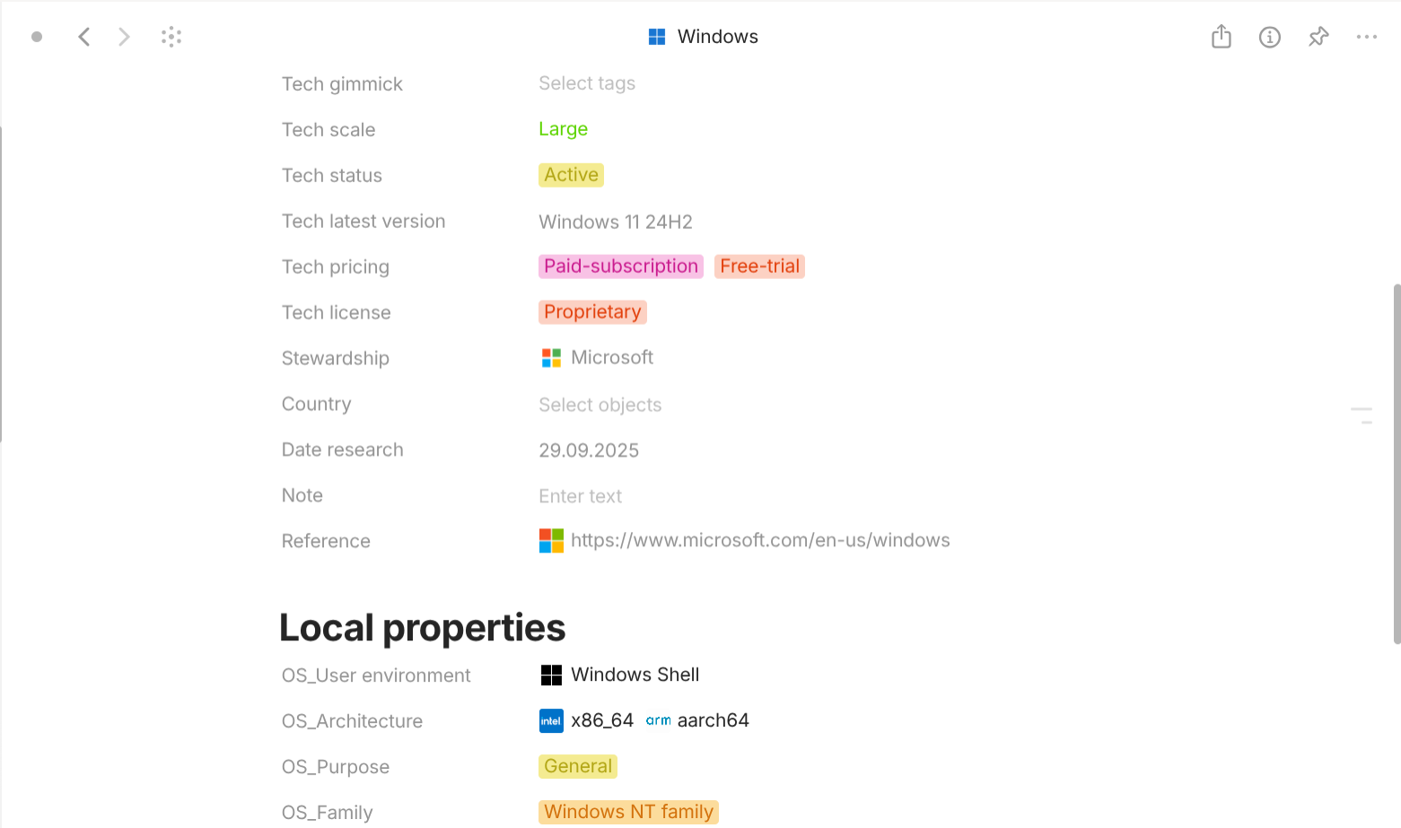Click the share icon in the toolbar

(1220, 36)
